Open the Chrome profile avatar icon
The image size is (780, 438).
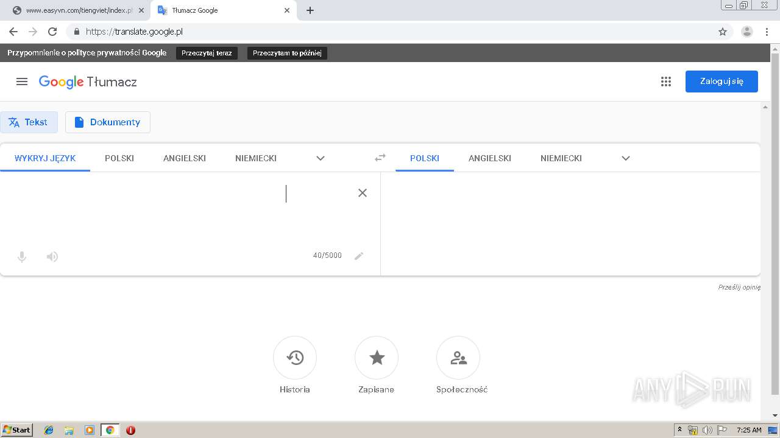tap(747, 32)
